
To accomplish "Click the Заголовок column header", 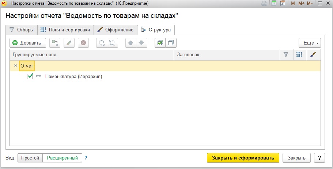I will tap(227, 55).
